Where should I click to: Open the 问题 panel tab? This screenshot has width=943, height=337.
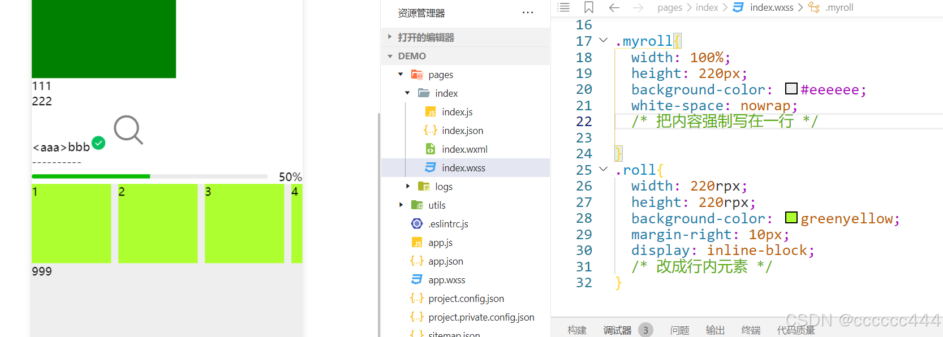coord(679,330)
